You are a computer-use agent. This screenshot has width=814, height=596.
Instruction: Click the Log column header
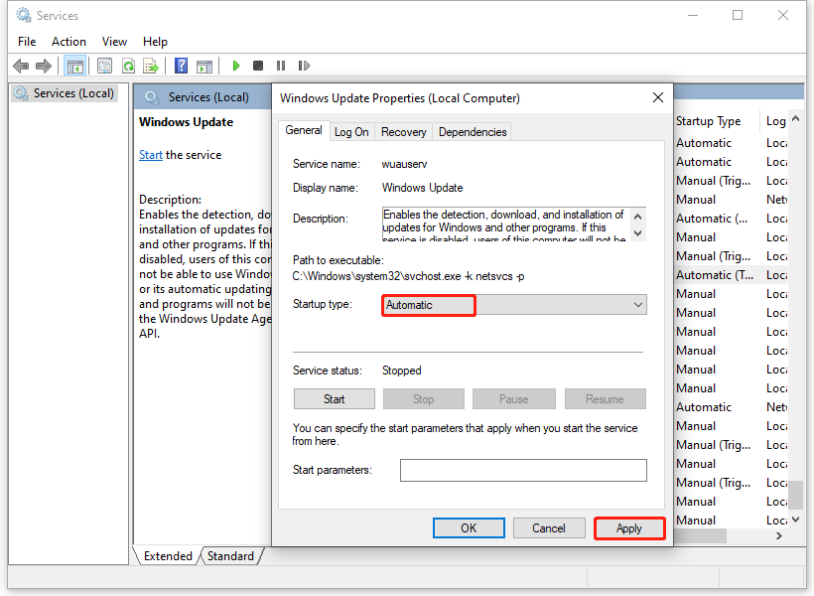coord(775,121)
